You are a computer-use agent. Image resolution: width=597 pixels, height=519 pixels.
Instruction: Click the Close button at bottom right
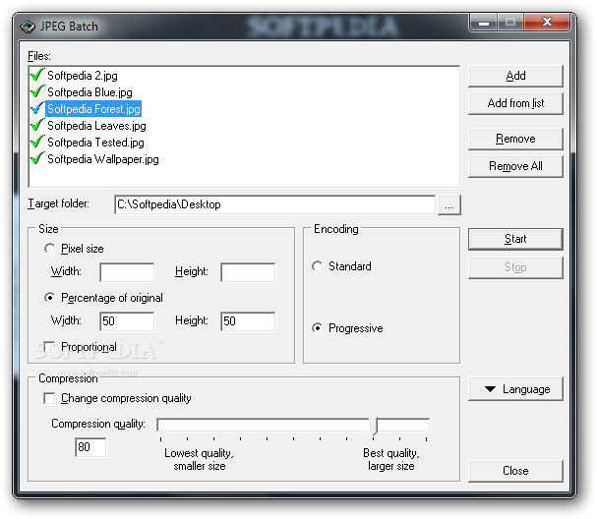point(515,471)
